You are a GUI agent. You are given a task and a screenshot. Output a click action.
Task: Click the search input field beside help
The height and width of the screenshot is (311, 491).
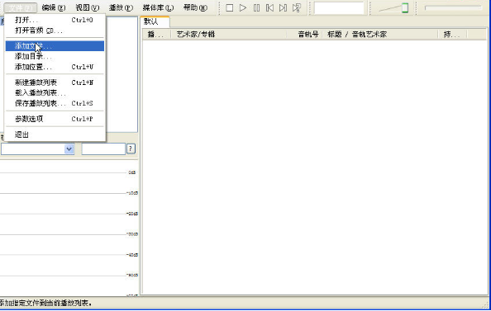103,149
